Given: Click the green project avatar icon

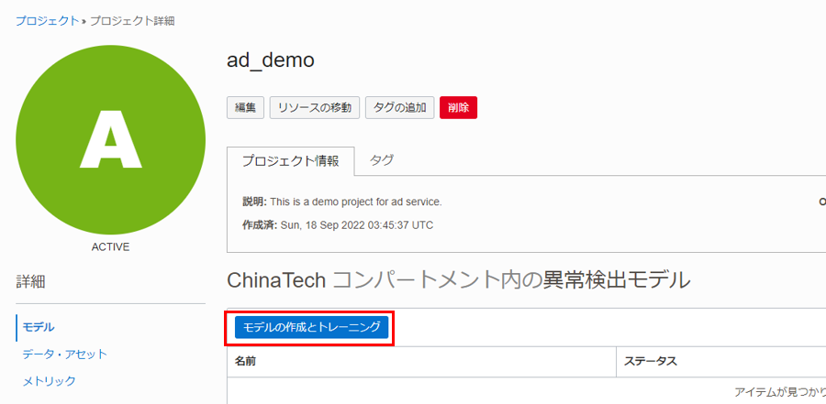Looking at the screenshot, I should [x=110, y=137].
